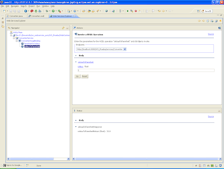Open the Search menu

point(23,6)
